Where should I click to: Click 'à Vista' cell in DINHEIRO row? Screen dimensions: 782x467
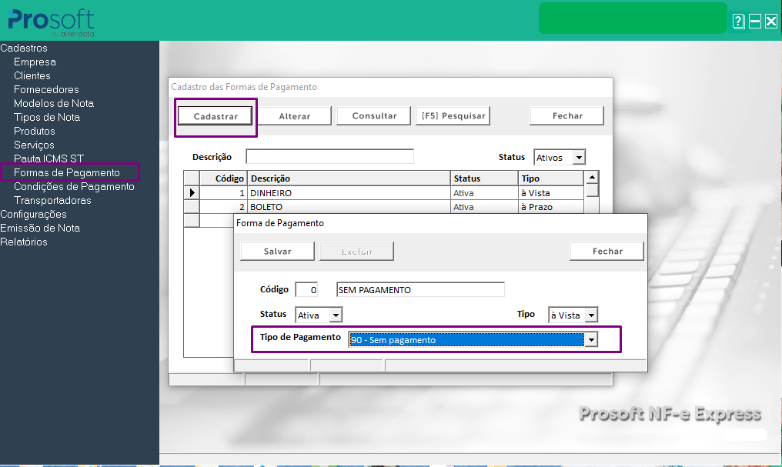[550, 193]
